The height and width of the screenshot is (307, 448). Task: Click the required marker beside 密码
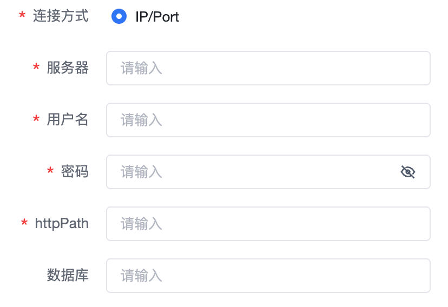coord(50,172)
